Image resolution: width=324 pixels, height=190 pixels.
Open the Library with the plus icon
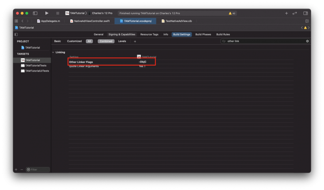(x=286, y=13)
